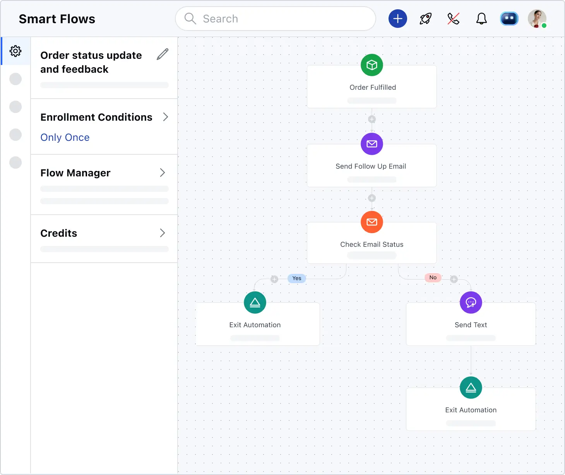Select the No branch label
565x475 pixels.
(433, 277)
